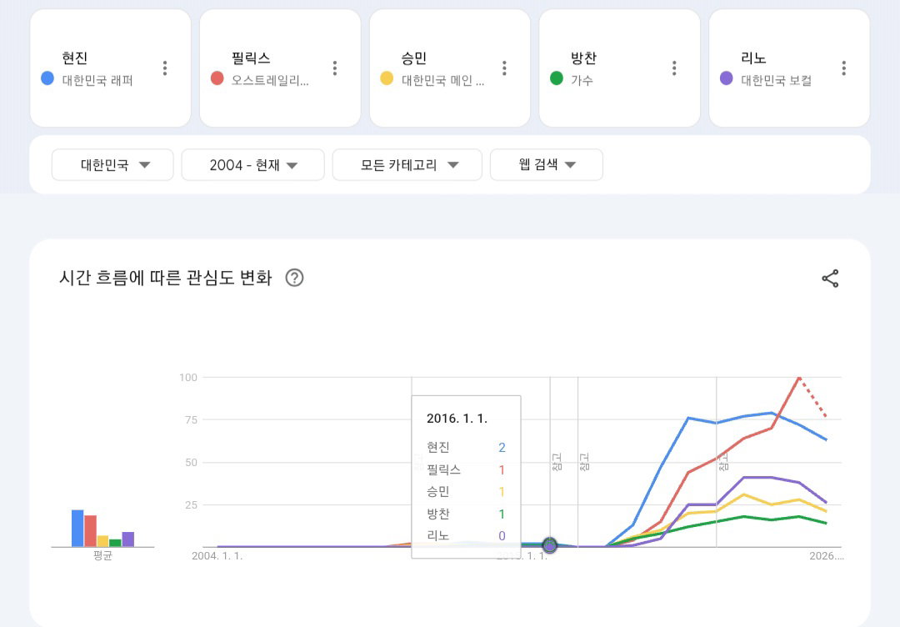Open the 2004 - 현재 time range dropdown

pos(253,165)
